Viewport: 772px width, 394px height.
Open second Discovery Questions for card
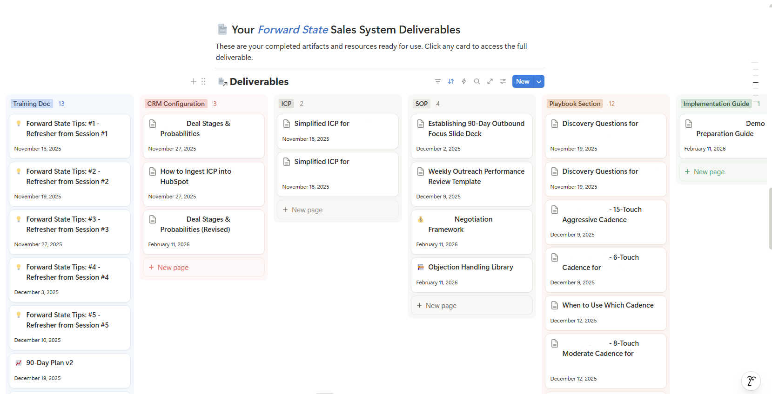(x=606, y=179)
